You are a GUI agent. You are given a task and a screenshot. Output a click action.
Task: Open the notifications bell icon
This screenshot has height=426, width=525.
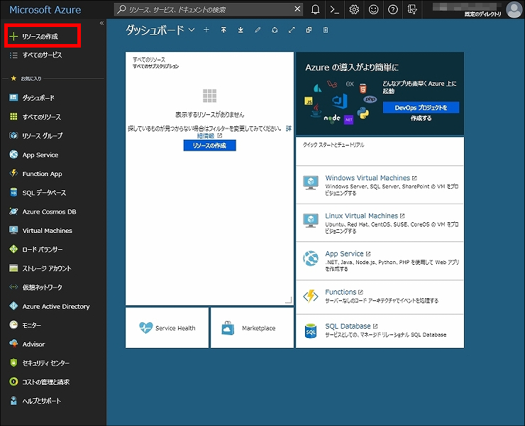(x=315, y=9)
